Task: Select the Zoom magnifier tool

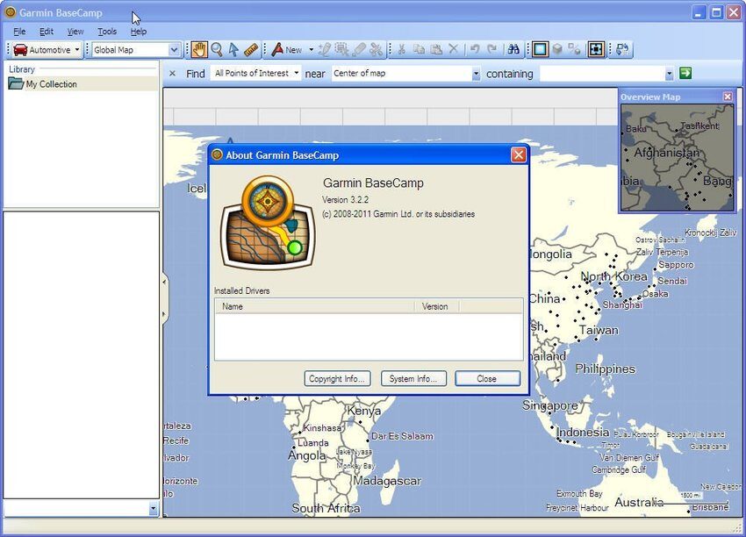Action: click(x=217, y=49)
